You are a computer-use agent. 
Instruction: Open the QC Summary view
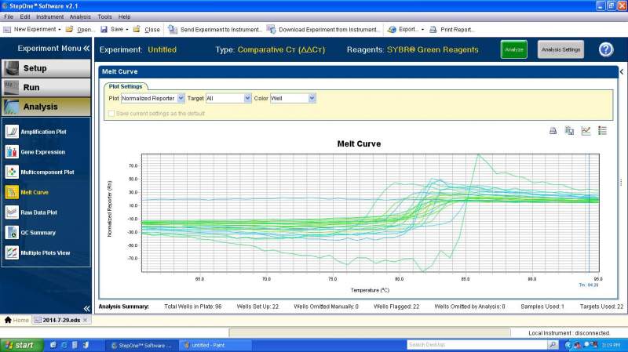[x=38, y=233]
